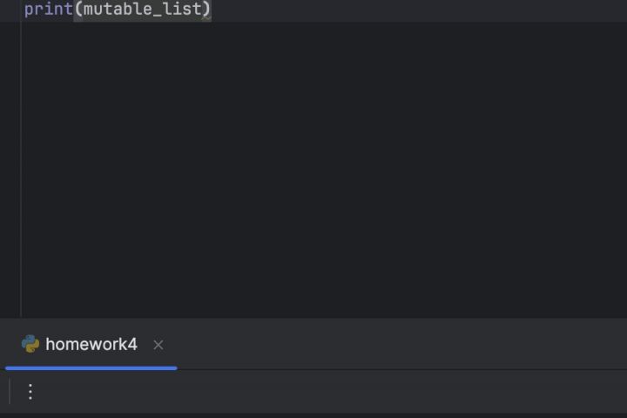Click the opening parenthesis after print
This screenshot has height=418, width=627.
pyautogui.click(x=78, y=10)
